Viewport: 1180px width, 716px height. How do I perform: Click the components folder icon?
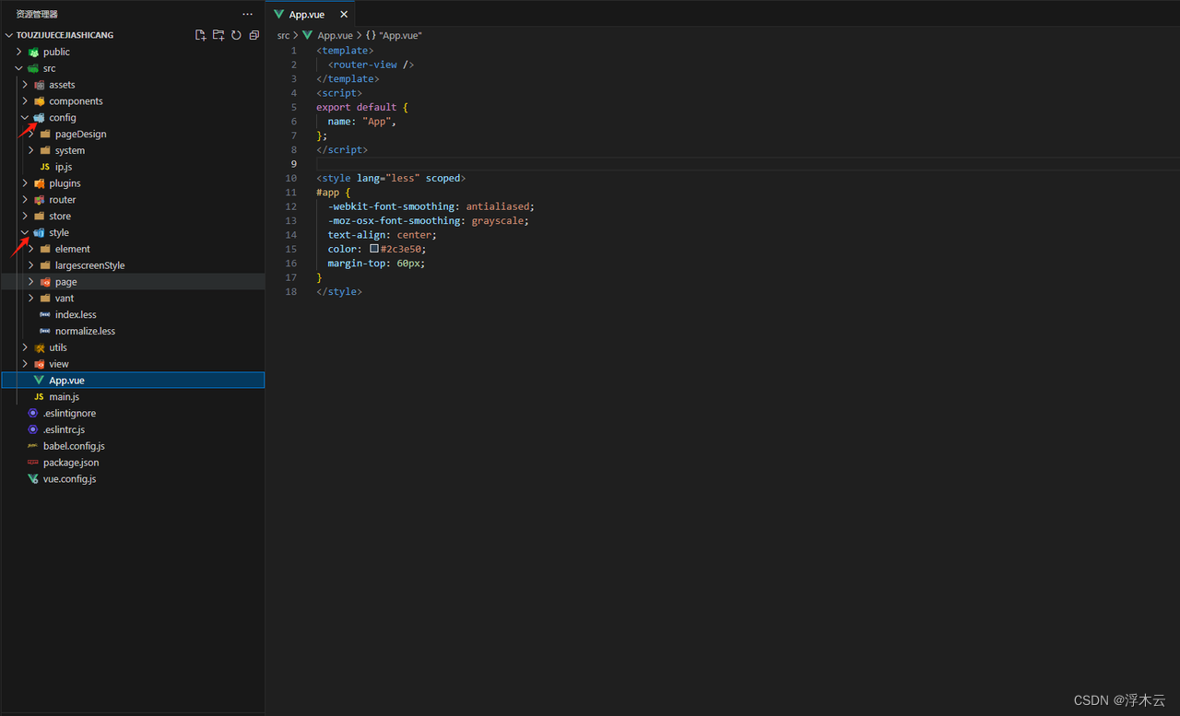pyautogui.click(x=40, y=101)
